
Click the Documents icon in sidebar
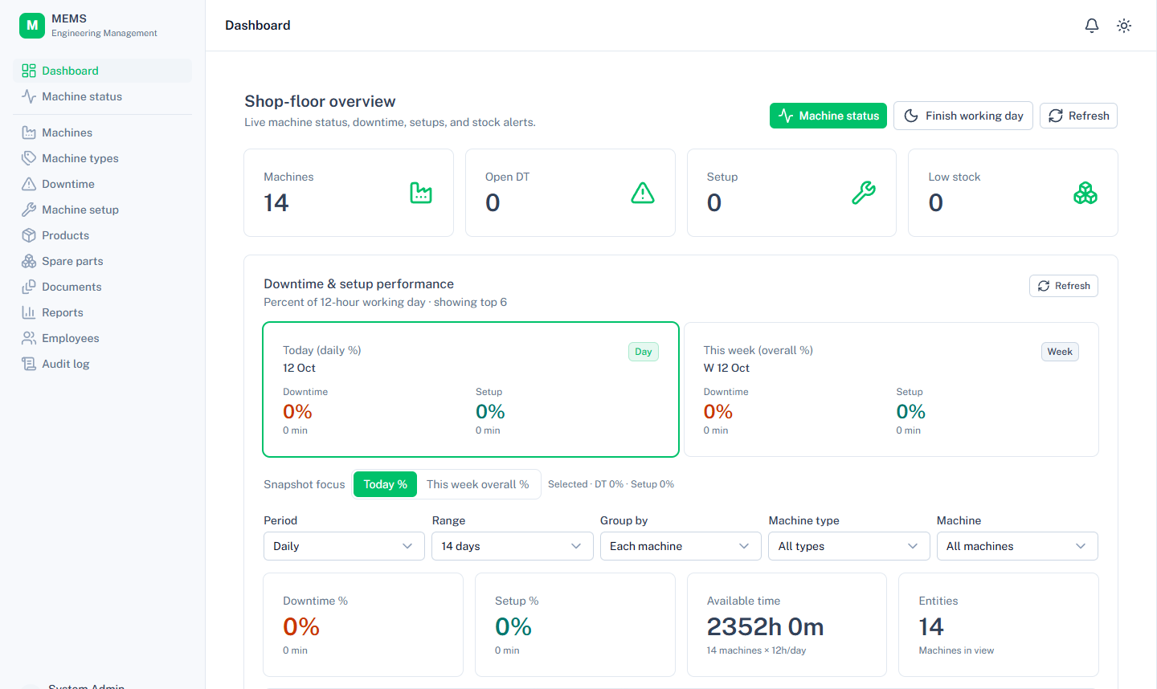(29, 287)
